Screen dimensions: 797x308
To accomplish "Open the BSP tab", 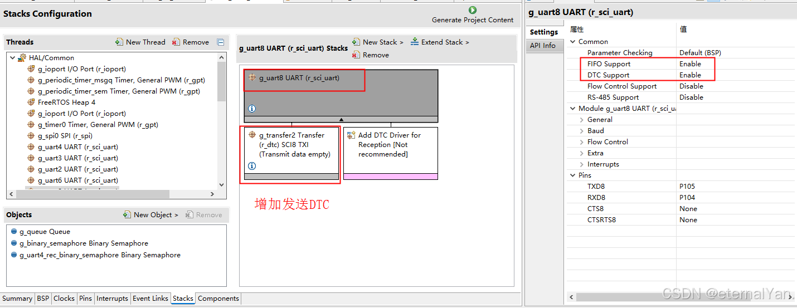I will 43,298.
